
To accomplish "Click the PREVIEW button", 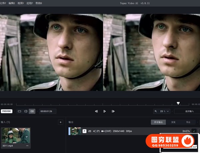I will pos(7,111).
